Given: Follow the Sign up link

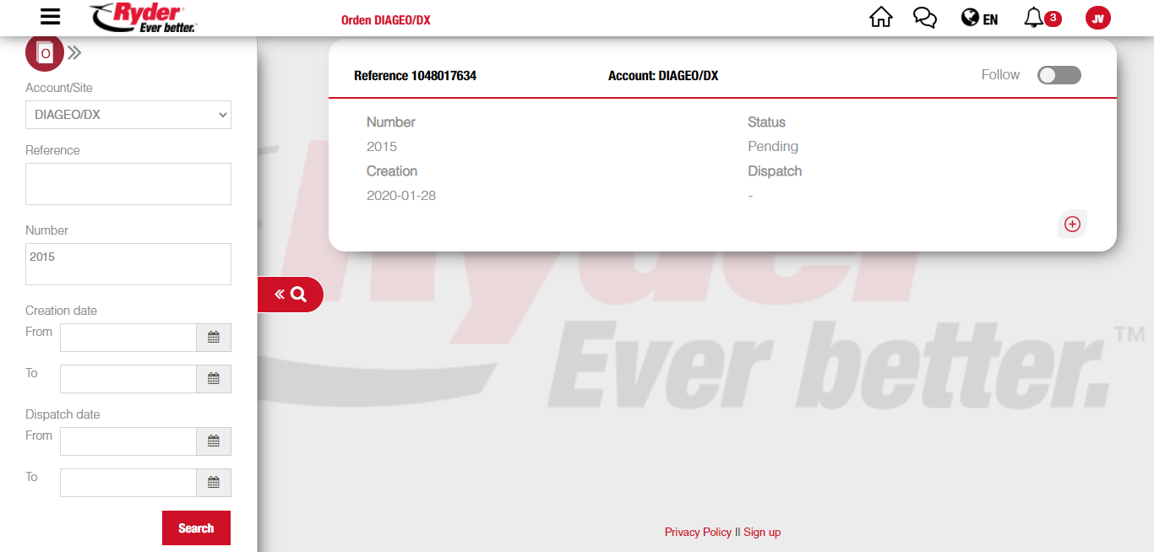Looking at the screenshot, I should 762,532.
